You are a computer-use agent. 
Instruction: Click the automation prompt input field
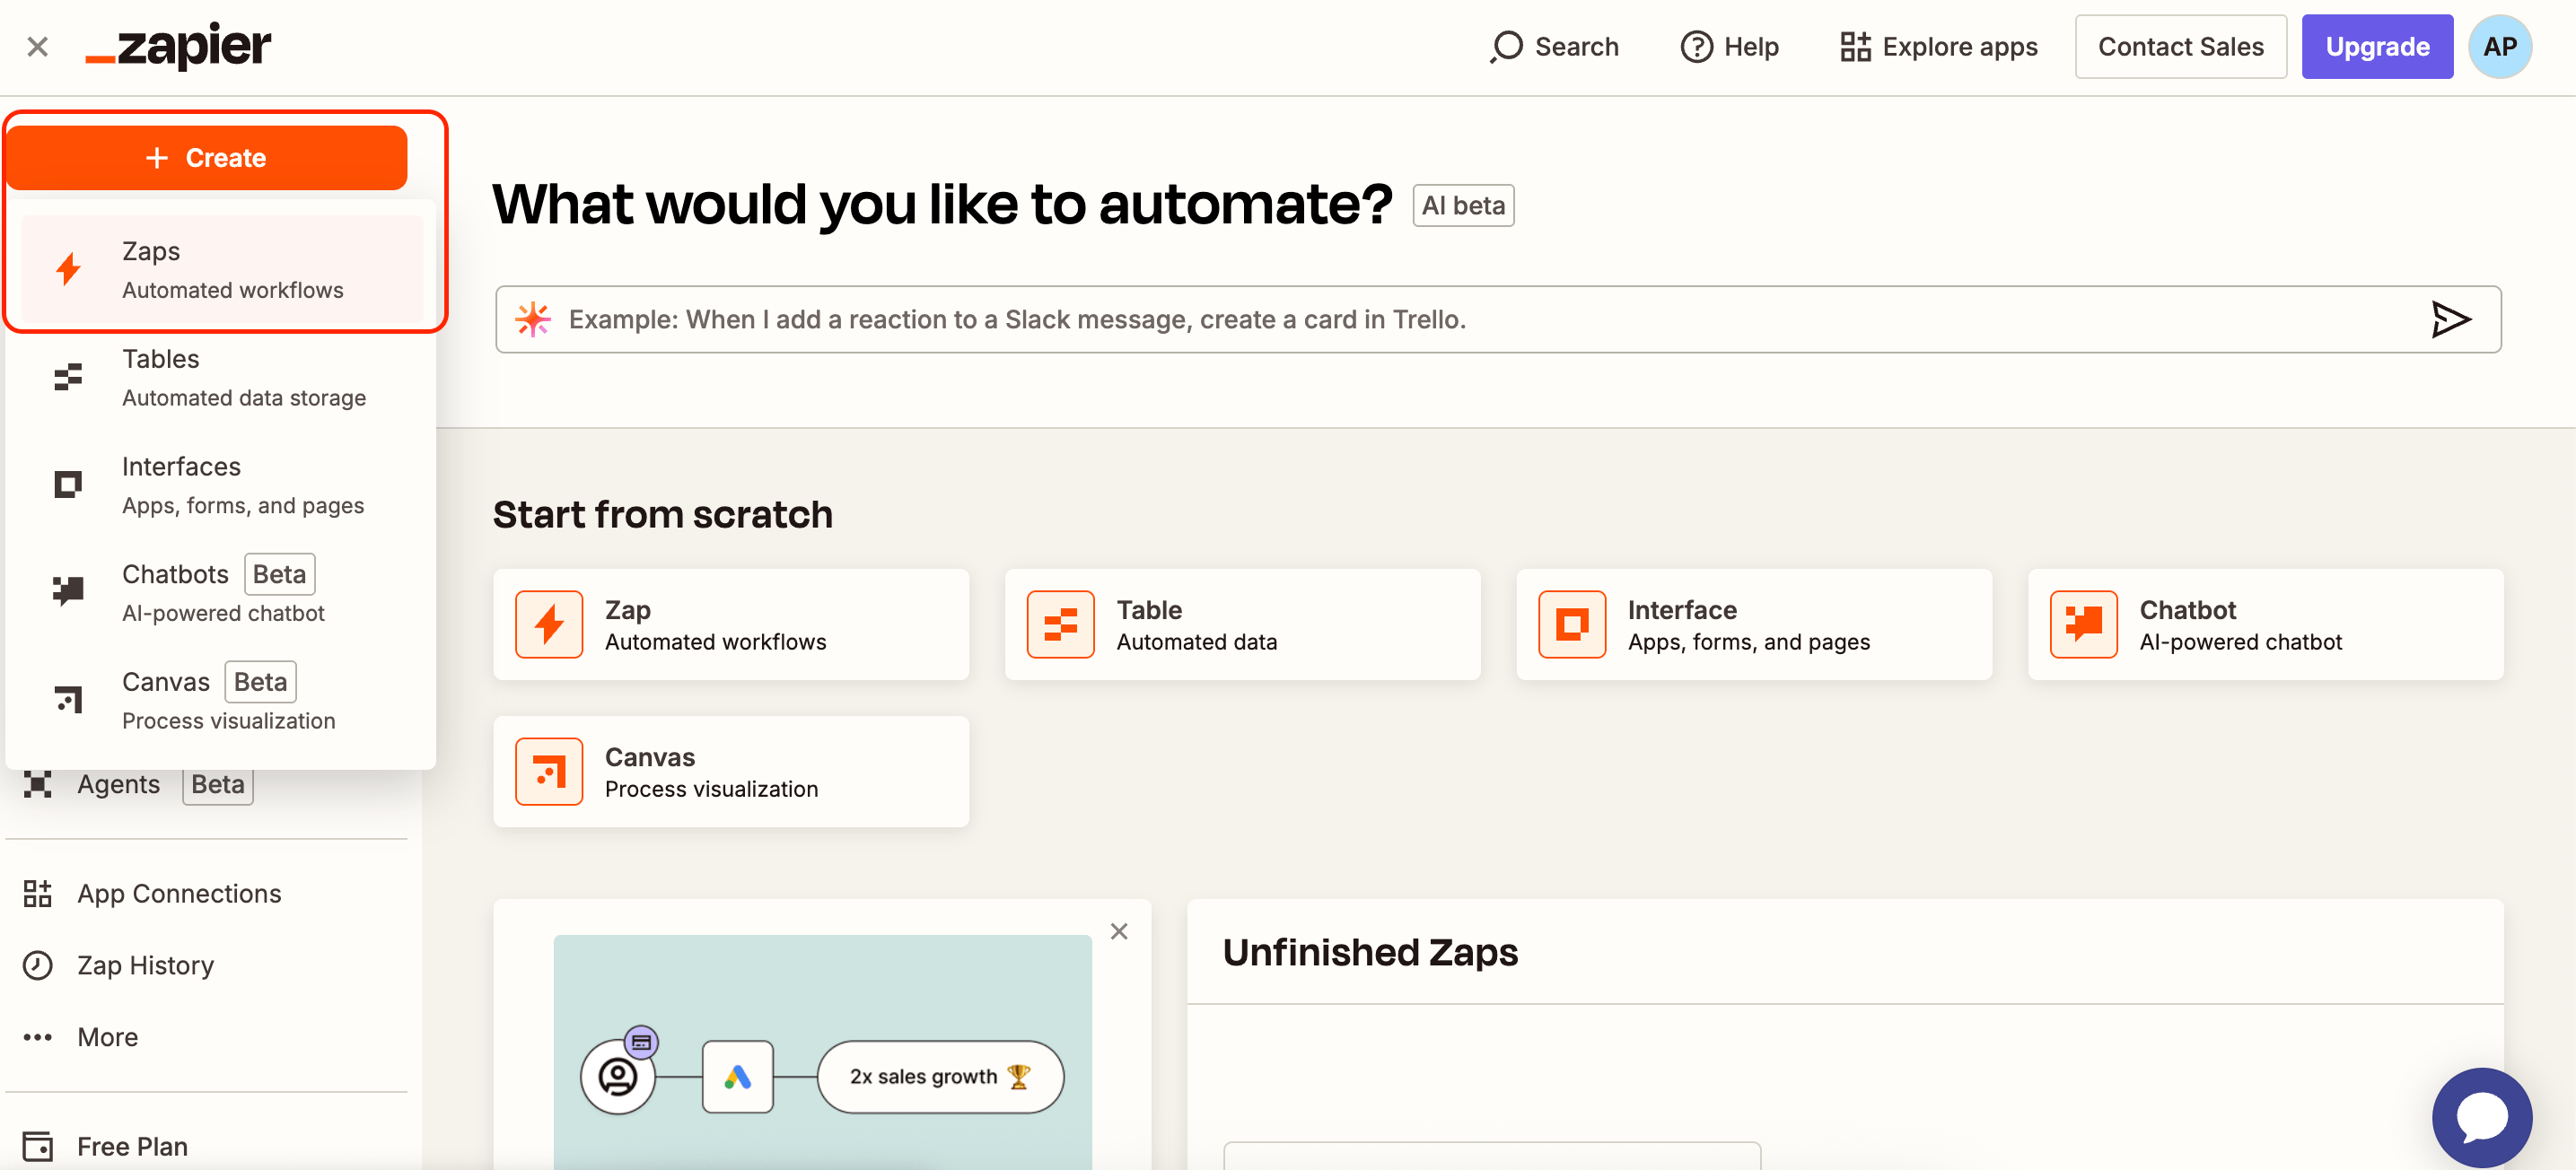[1498, 320]
